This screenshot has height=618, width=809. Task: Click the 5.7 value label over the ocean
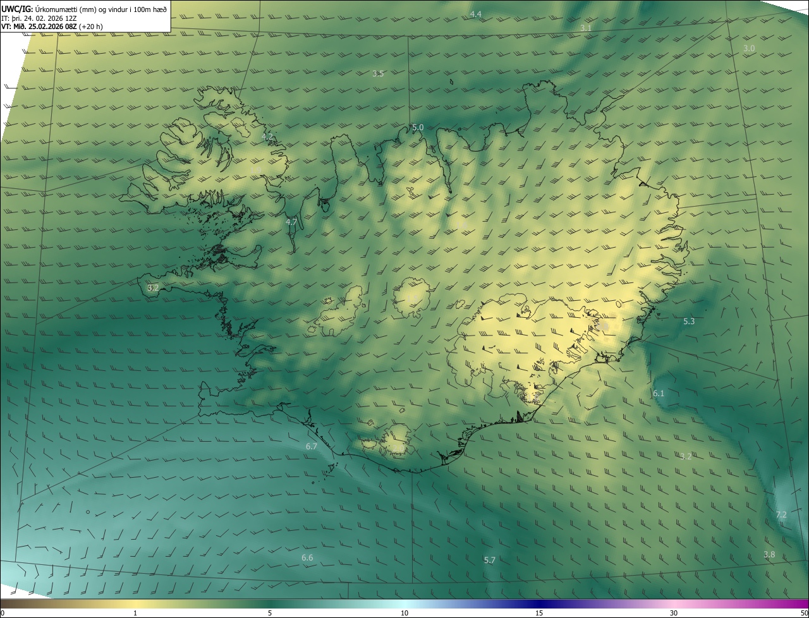(x=490, y=560)
